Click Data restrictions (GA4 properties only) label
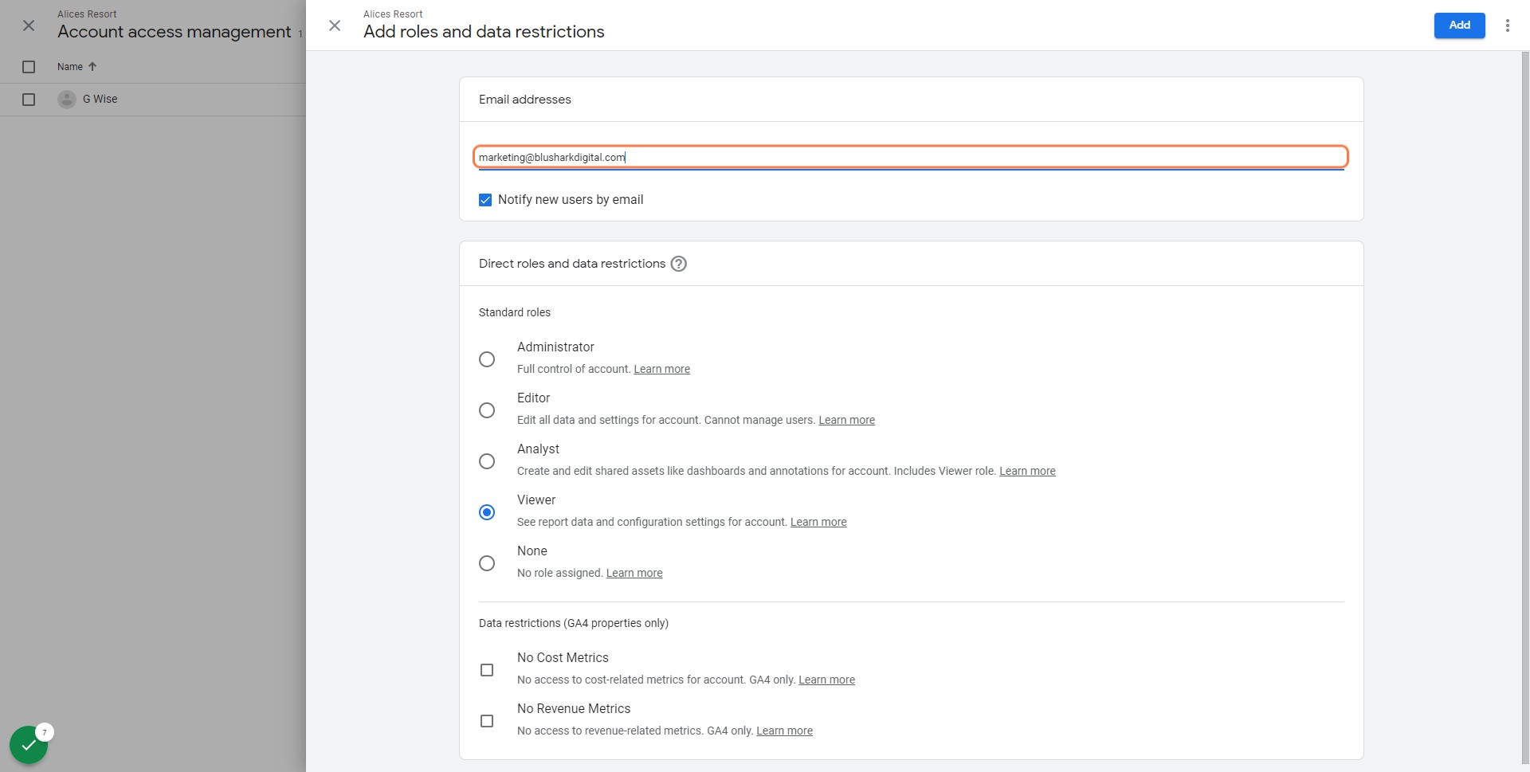The height and width of the screenshot is (772, 1530). pyautogui.click(x=574, y=623)
